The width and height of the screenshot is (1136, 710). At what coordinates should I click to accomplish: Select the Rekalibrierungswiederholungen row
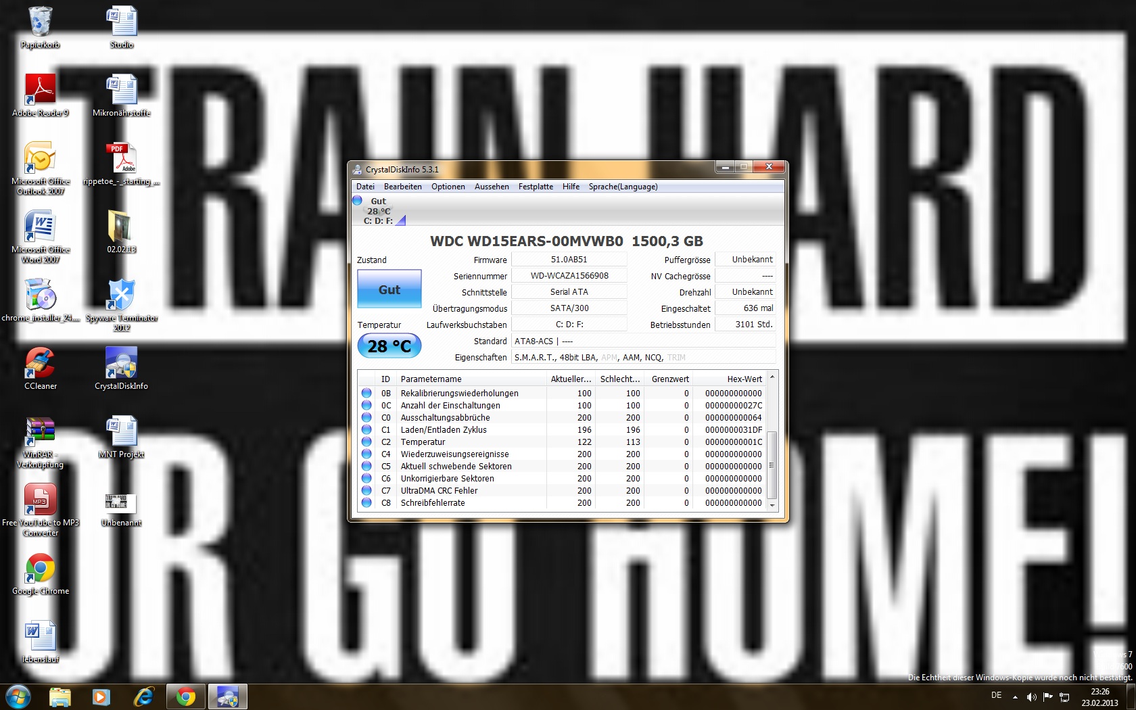click(x=563, y=394)
